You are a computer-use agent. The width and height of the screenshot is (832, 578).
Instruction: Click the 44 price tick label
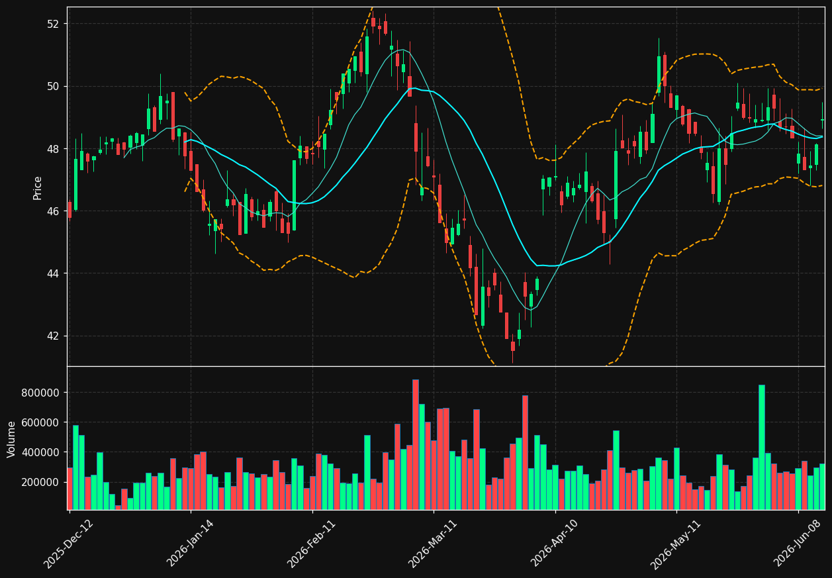pos(53,273)
